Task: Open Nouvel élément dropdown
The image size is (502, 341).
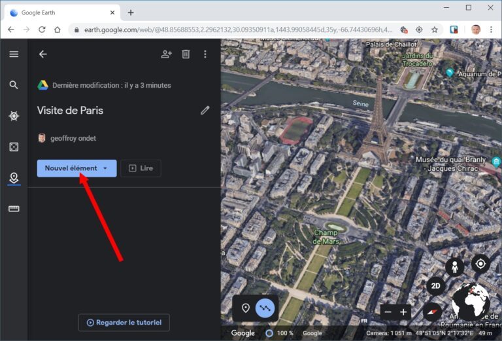Action: click(x=77, y=168)
